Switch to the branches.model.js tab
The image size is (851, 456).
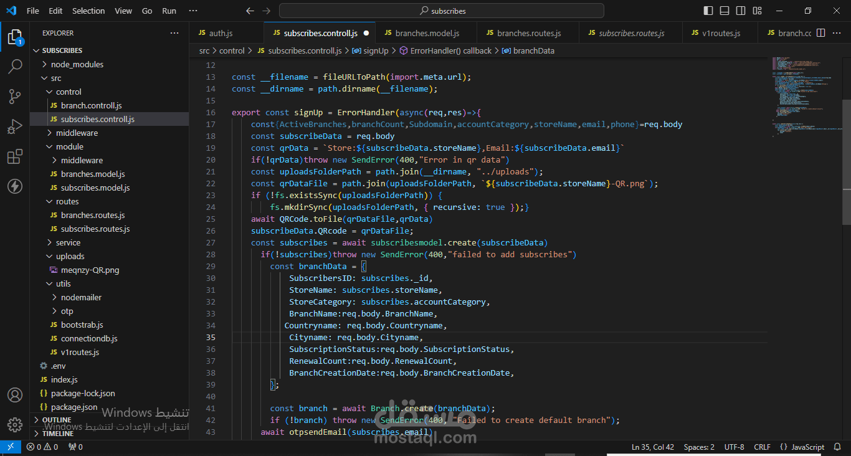coord(427,33)
